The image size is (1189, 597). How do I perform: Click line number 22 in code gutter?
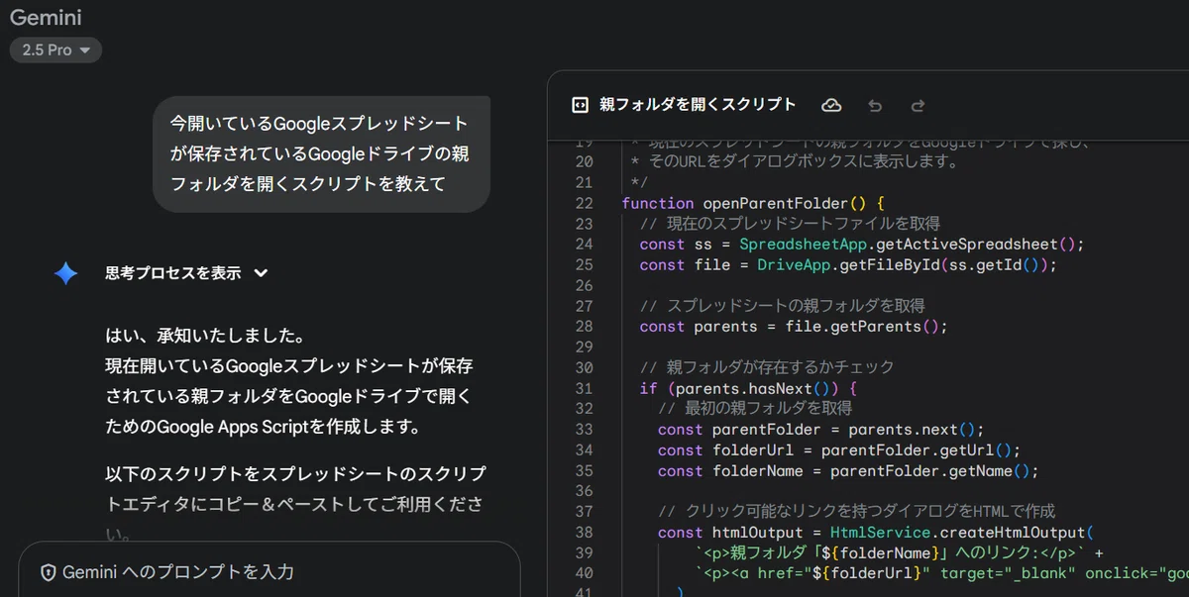click(583, 203)
